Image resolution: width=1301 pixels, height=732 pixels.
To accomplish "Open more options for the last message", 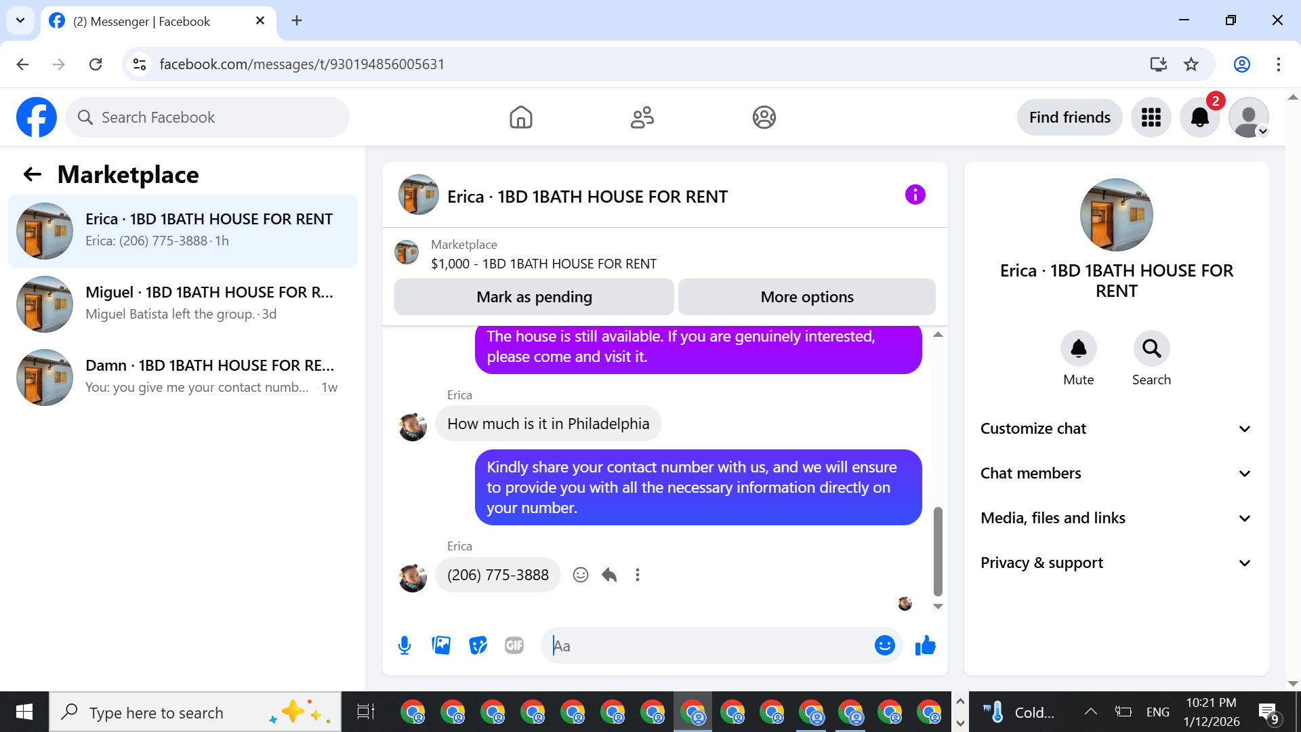I will [638, 575].
